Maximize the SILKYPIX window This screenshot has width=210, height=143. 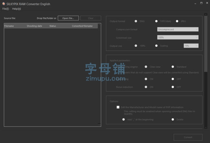201,3
